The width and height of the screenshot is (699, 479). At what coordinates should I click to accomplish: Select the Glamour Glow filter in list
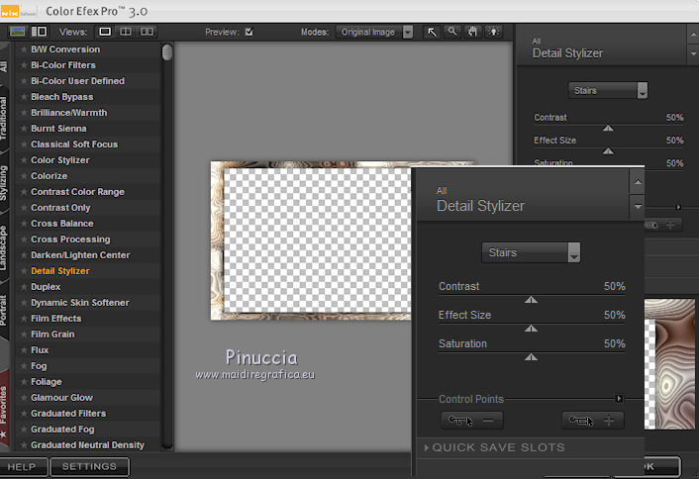61,398
